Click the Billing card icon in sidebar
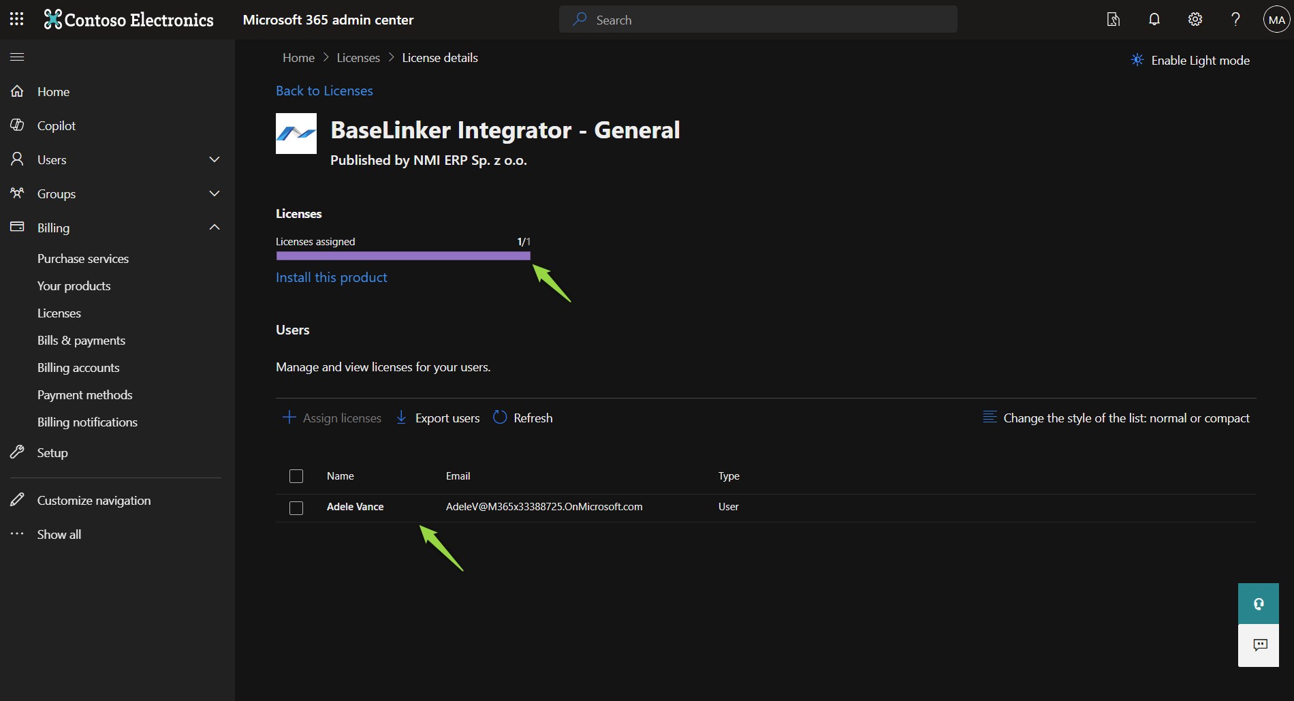 [x=18, y=227]
